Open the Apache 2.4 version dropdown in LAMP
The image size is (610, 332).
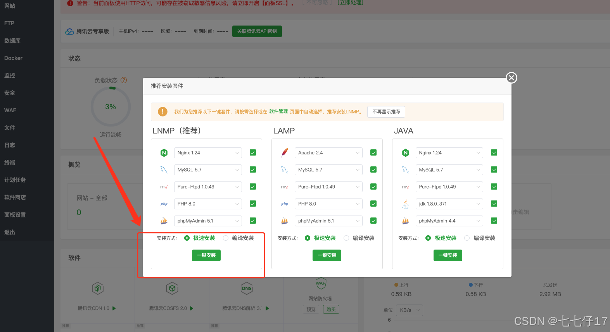tap(328, 153)
